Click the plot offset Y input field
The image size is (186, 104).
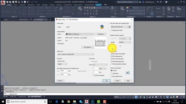point(64,75)
